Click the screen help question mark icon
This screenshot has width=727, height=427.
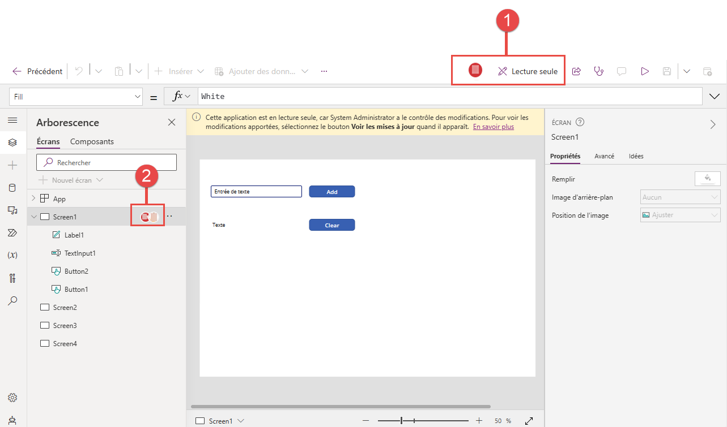(x=580, y=122)
